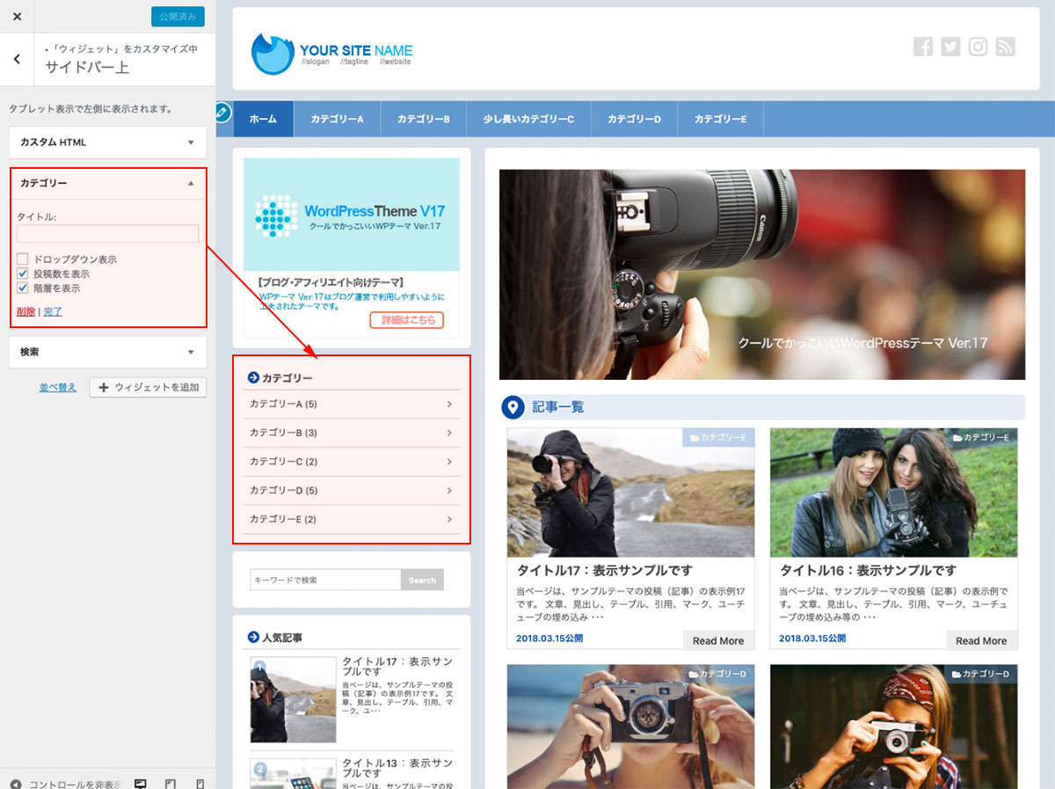The image size is (1055, 789).
Task: Open popular article タイトル17 title link
Action: tap(397, 666)
